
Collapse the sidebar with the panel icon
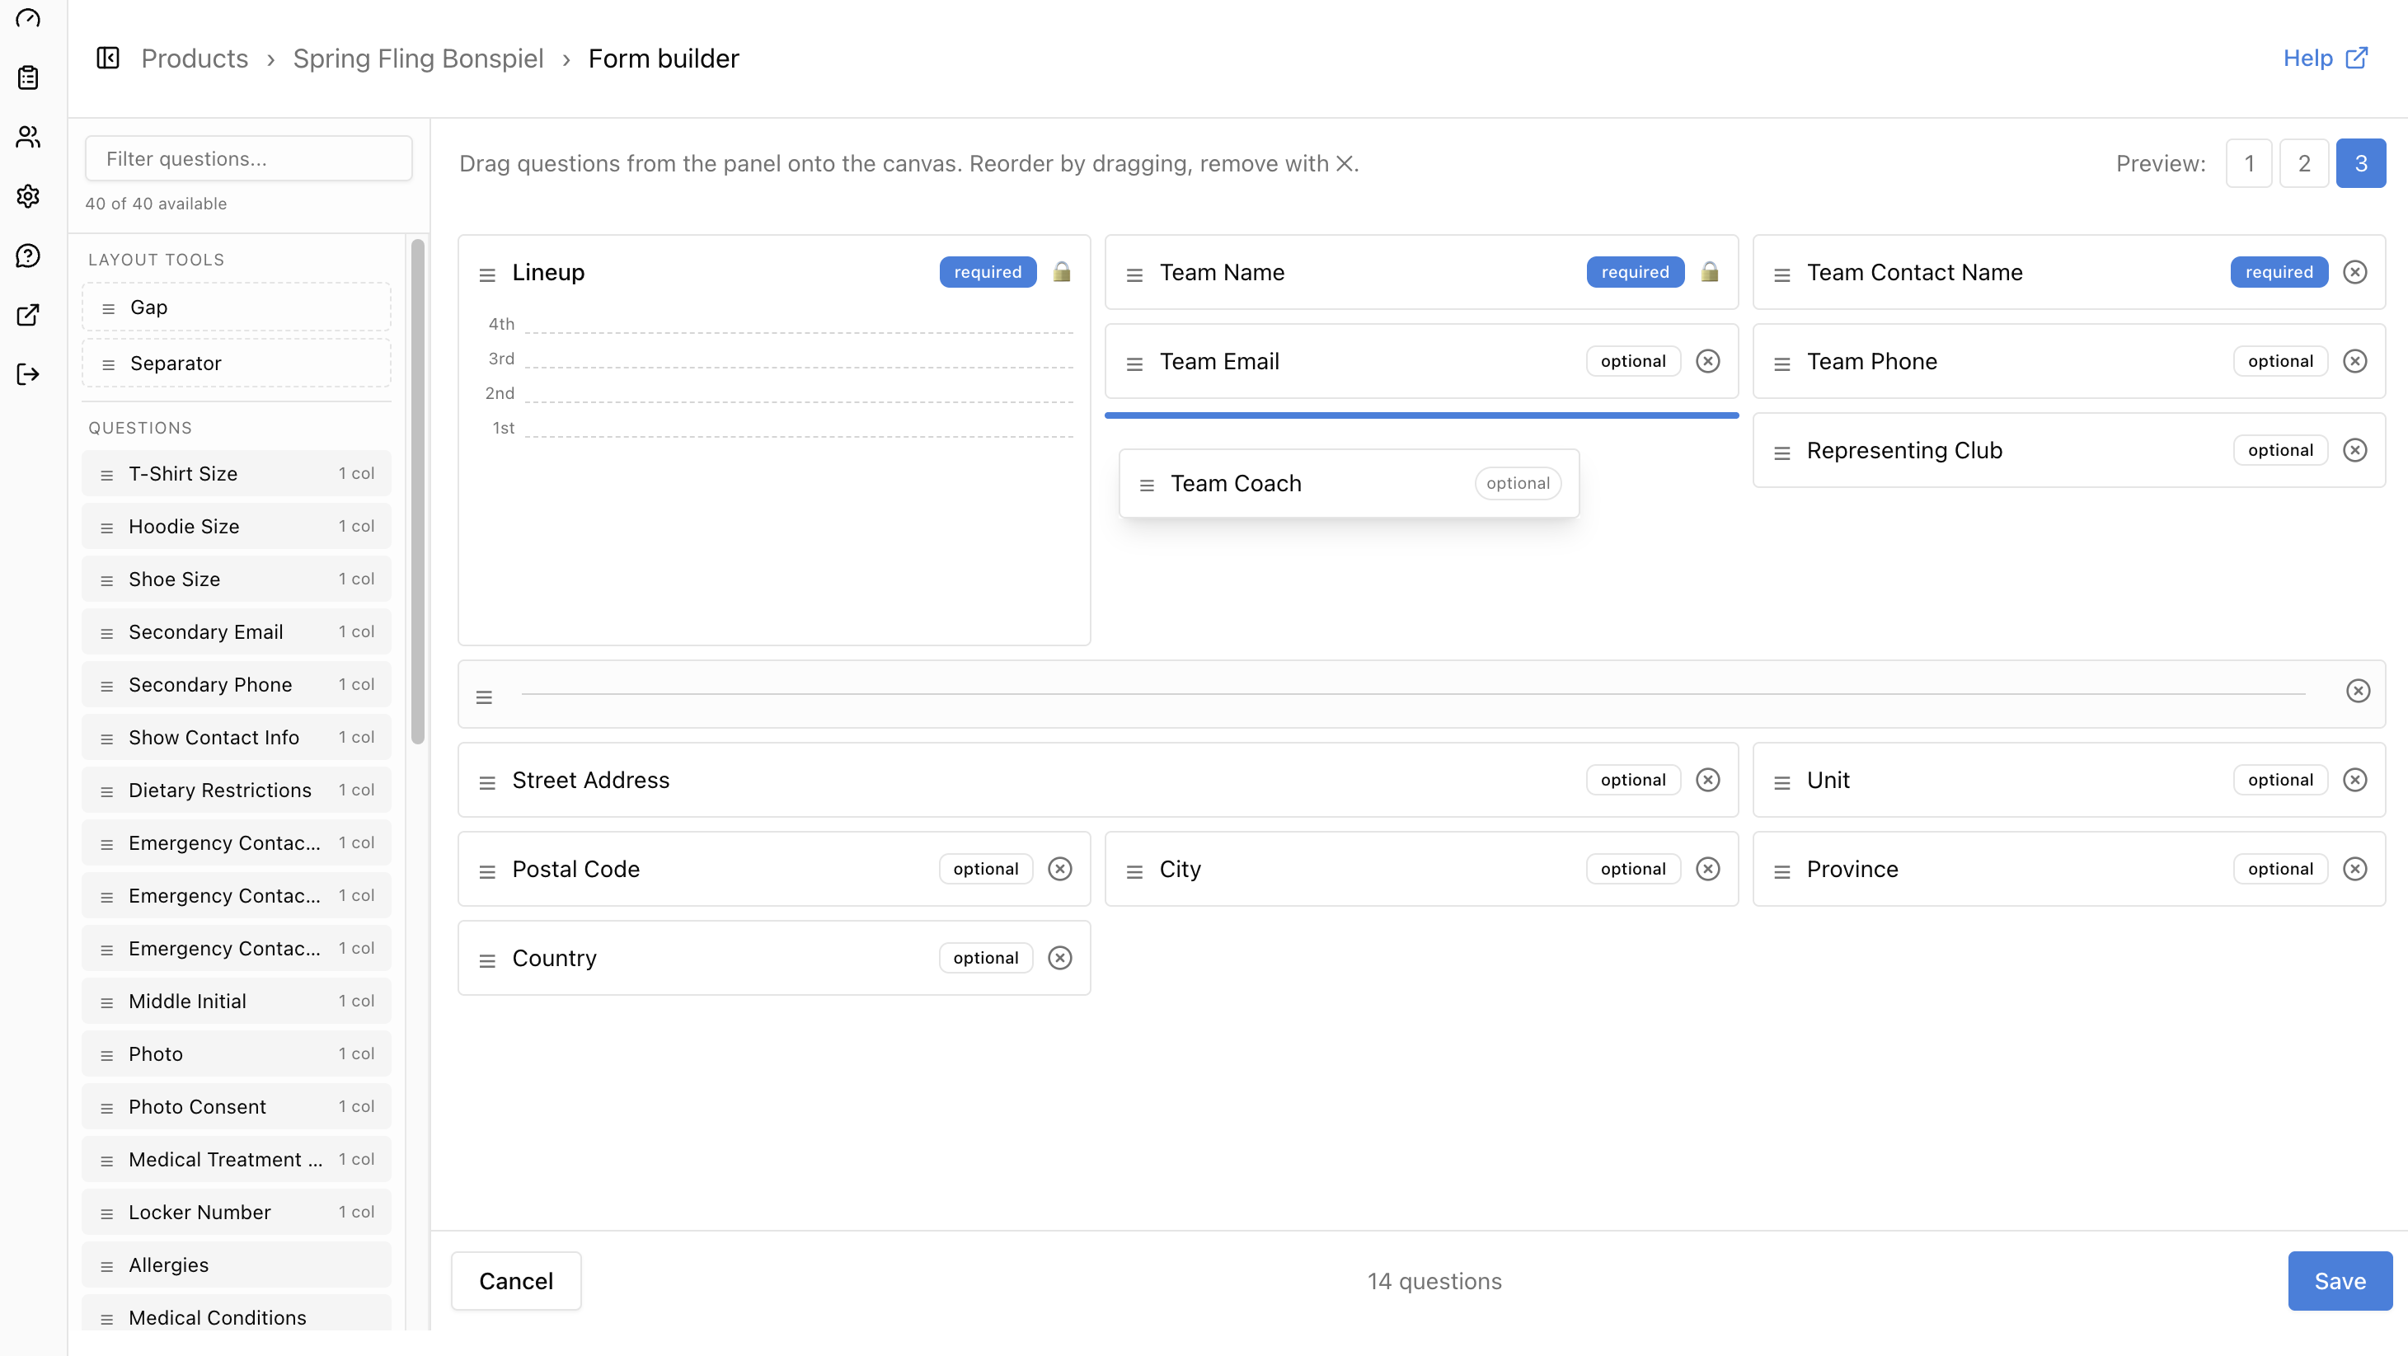(x=107, y=57)
